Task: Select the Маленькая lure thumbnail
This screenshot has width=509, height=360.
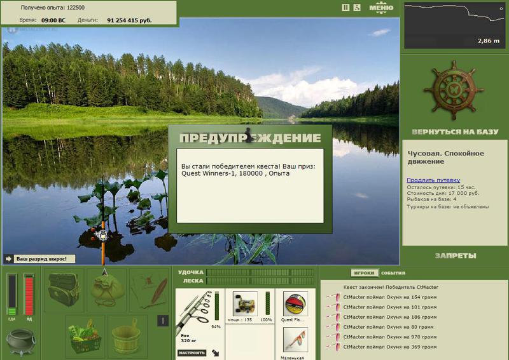Action: pyautogui.click(x=295, y=340)
